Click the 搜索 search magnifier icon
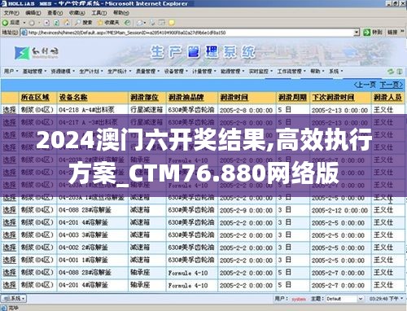407x311 pixels. coord(78,23)
